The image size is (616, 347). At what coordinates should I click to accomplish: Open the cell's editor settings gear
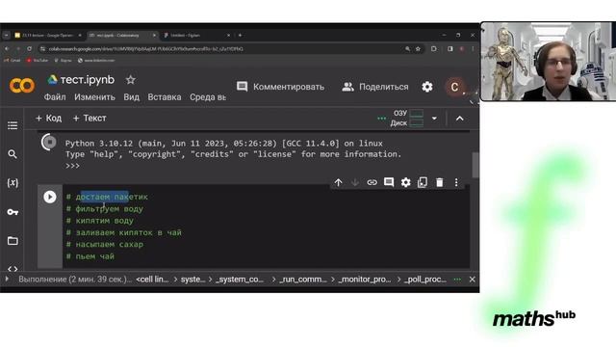pyautogui.click(x=406, y=182)
